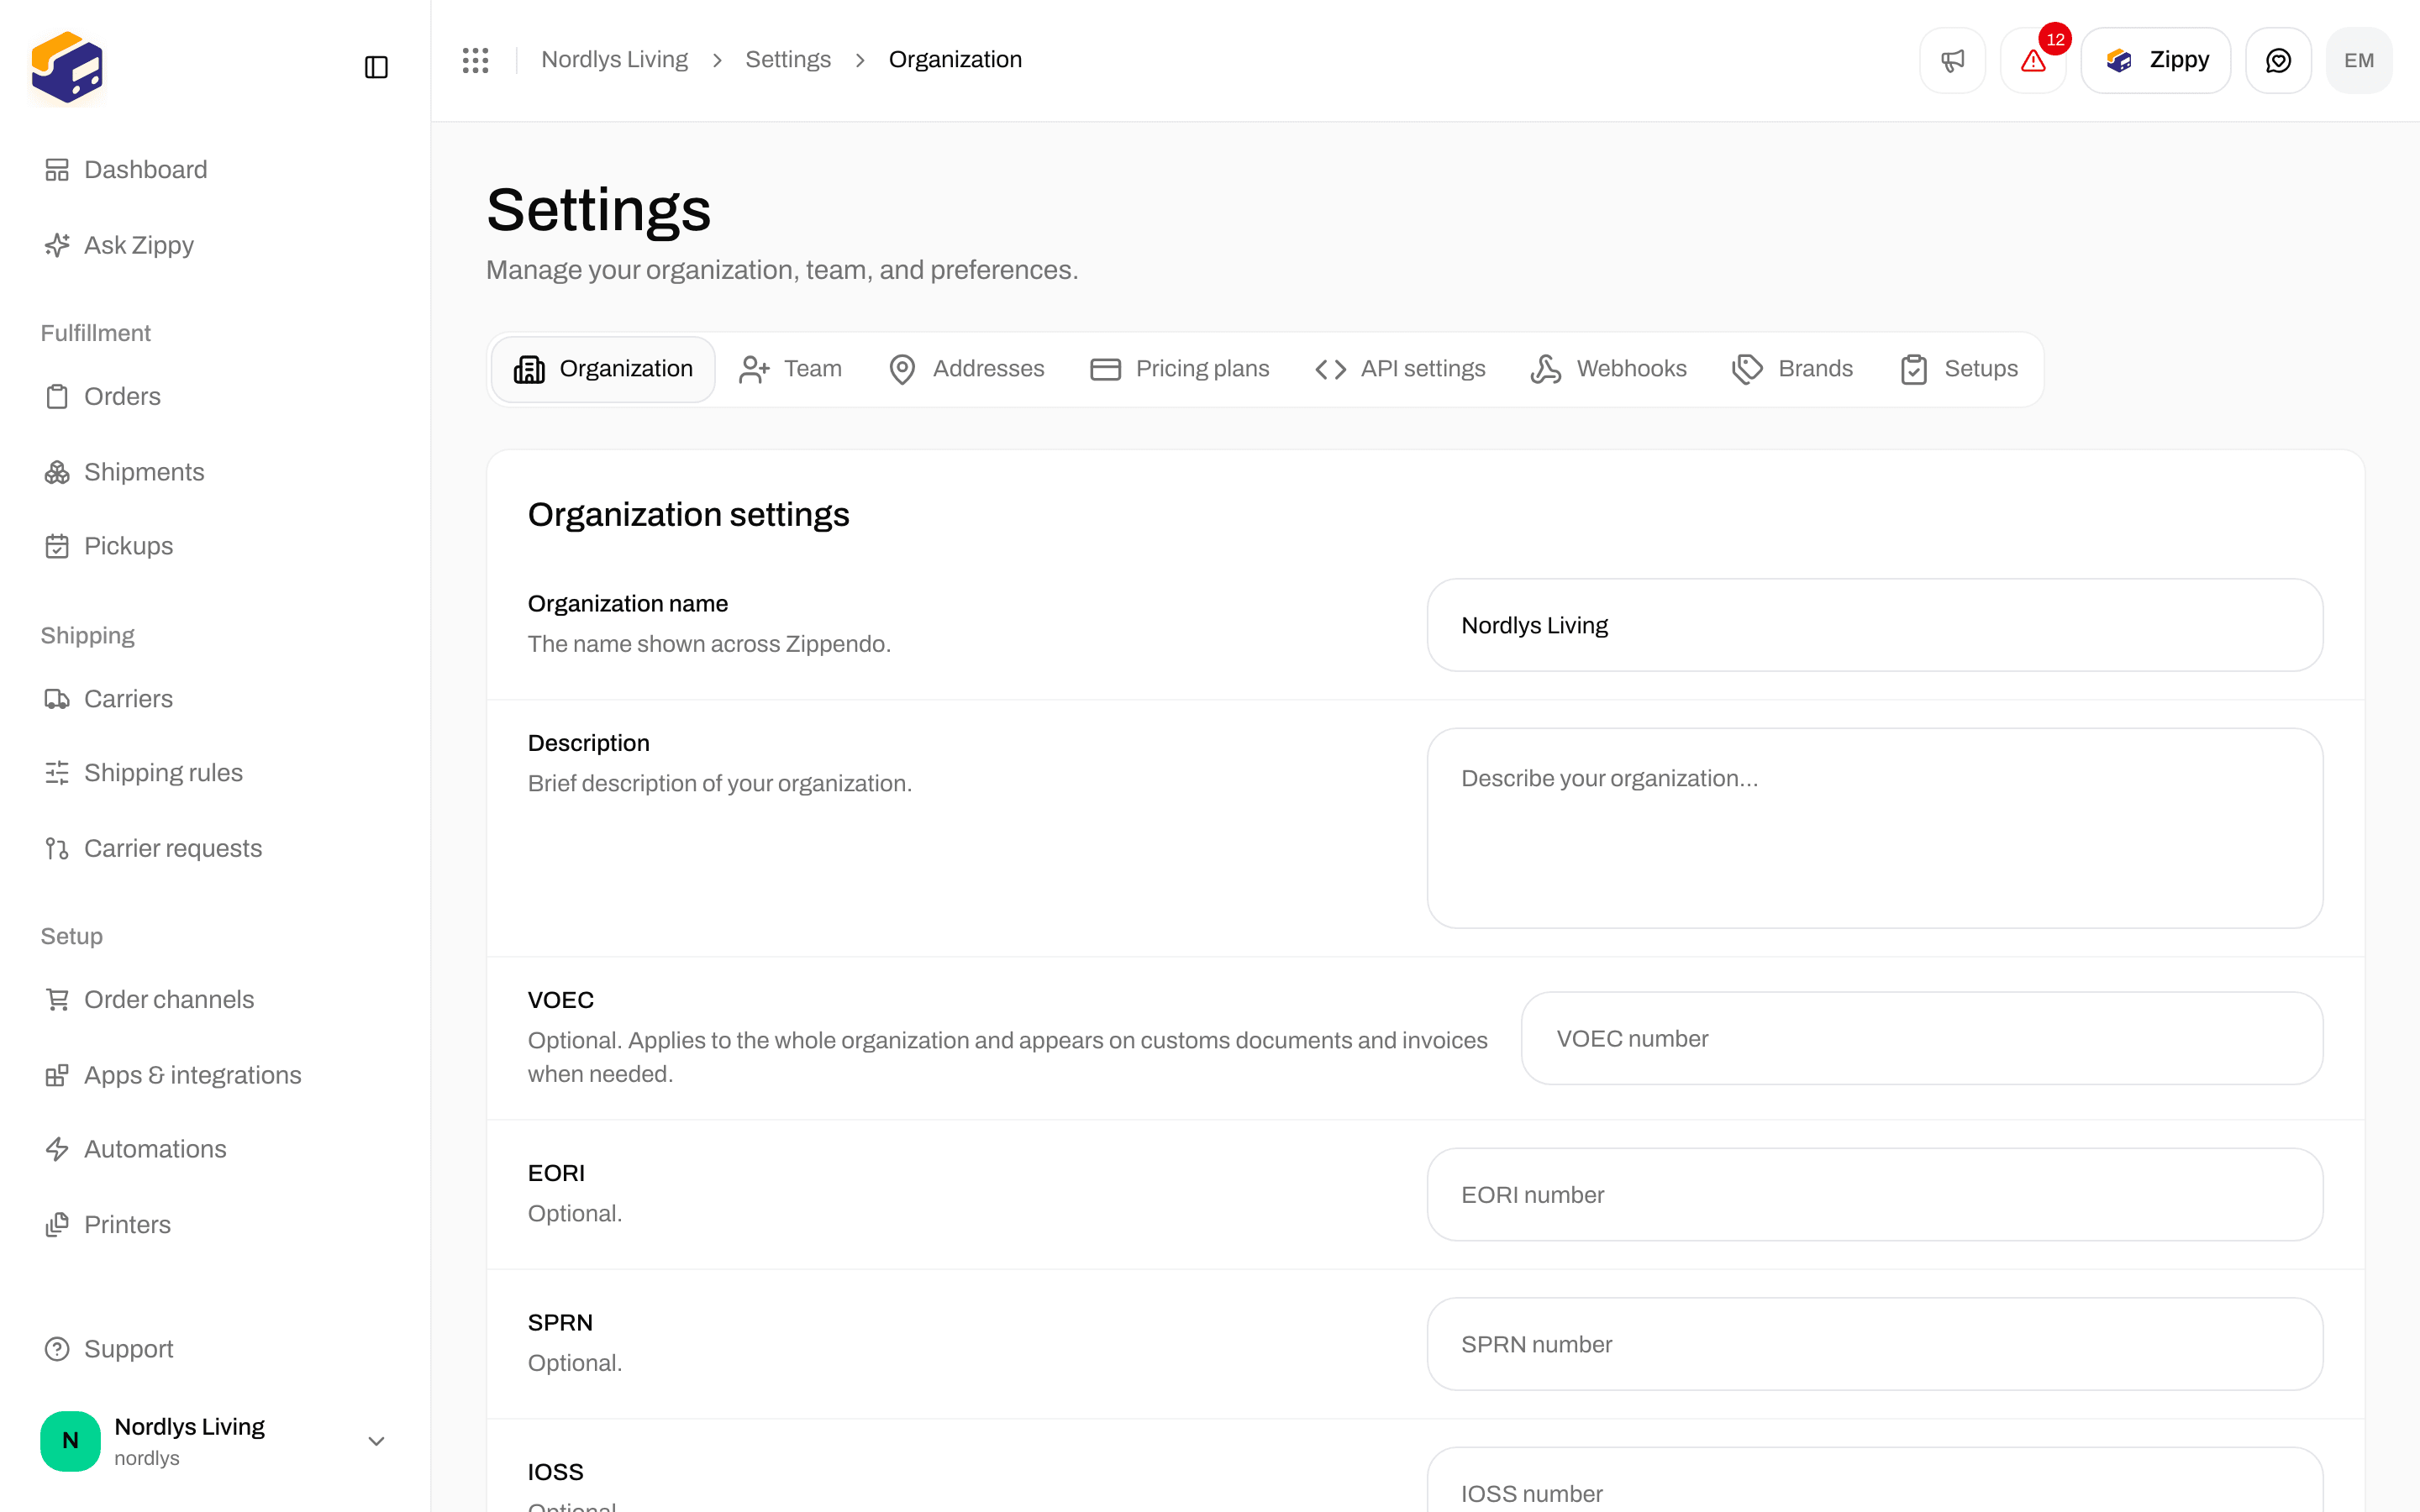Open the API settings tab
The width and height of the screenshot is (2420, 1512).
pos(1400,369)
